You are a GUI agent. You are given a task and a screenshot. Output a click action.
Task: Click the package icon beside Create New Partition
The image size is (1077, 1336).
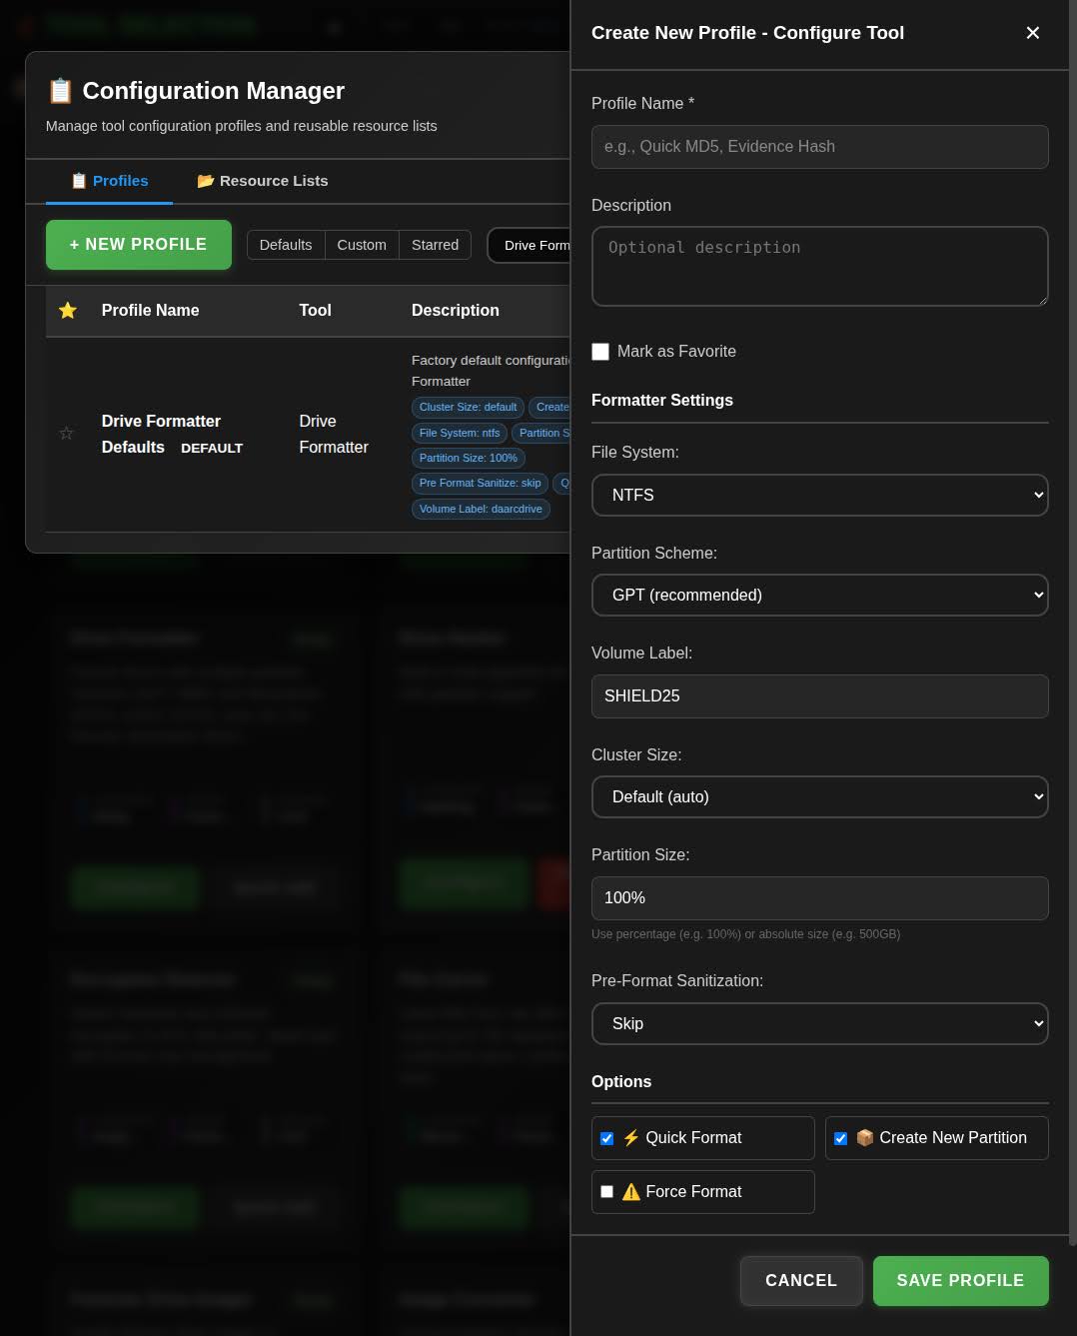865,1137
